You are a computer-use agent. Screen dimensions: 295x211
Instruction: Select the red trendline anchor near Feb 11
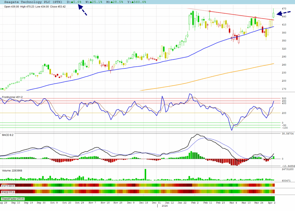pyautogui.click(x=210, y=11)
